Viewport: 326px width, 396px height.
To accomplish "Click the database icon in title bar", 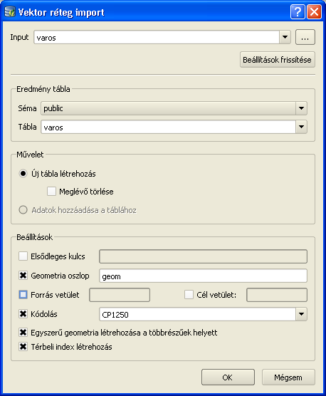I will (10, 11).
